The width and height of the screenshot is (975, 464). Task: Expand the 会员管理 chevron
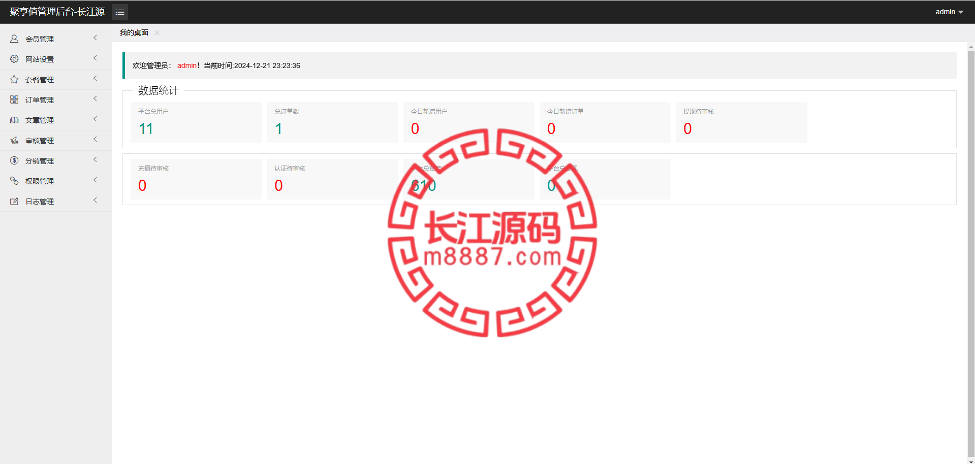(95, 38)
